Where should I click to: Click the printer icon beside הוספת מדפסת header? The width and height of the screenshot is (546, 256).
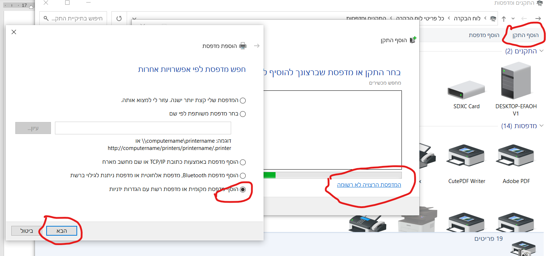(244, 45)
